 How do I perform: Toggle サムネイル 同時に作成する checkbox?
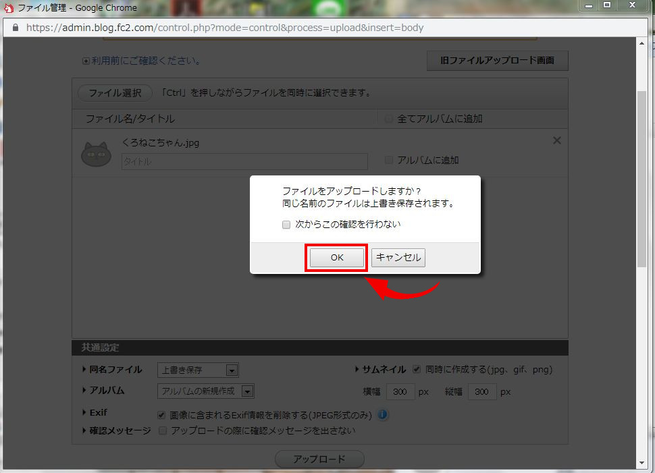[x=417, y=369]
